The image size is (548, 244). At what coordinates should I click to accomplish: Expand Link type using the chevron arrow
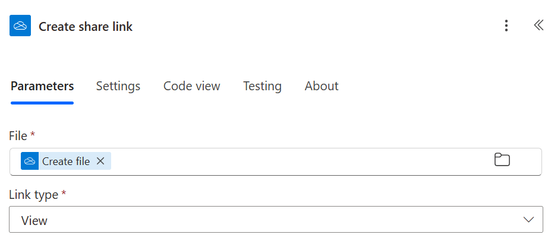coord(528,220)
